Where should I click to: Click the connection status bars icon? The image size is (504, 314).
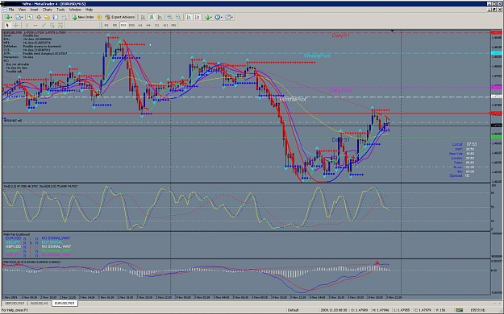point(459,310)
